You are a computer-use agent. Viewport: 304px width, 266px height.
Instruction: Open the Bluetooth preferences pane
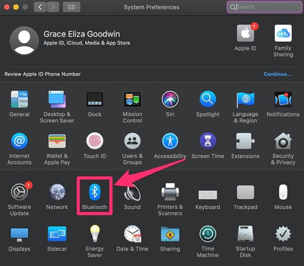(95, 192)
